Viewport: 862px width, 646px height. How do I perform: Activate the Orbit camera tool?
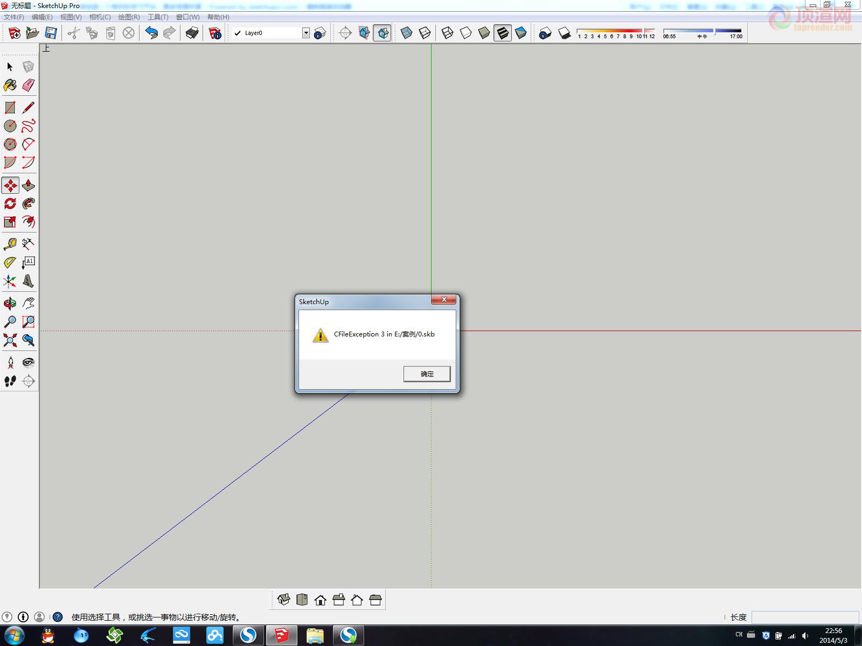click(x=10, y=303)
